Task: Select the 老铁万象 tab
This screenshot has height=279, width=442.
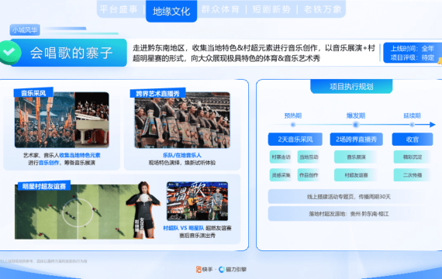Action: pos(323,9)
